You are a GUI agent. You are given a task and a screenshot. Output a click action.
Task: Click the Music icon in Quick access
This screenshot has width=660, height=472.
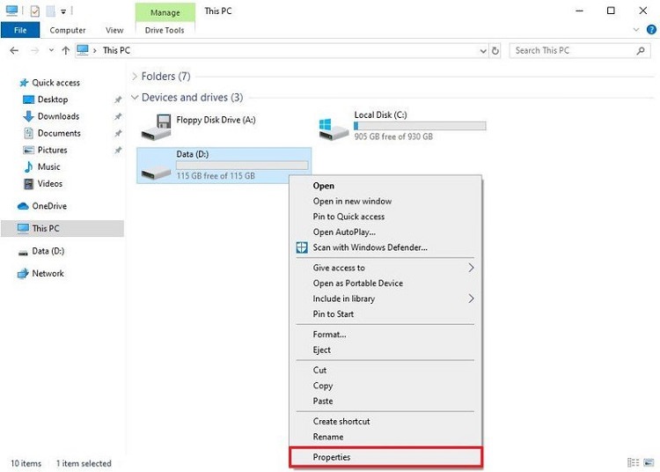click(28, 166)
